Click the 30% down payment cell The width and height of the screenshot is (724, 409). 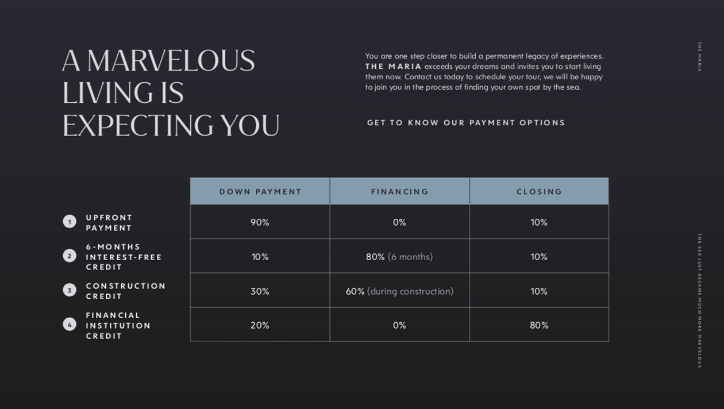(260, 291)
